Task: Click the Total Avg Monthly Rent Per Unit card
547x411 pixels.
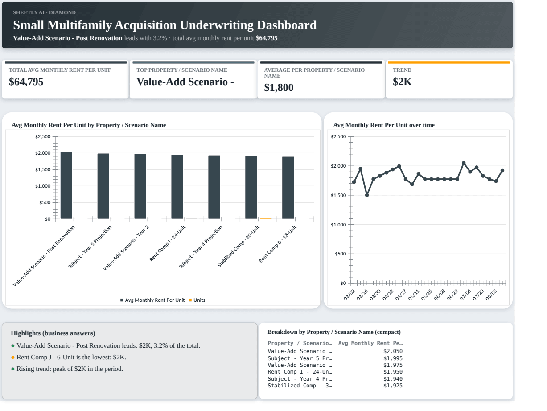Action: [x=65, y=79]
